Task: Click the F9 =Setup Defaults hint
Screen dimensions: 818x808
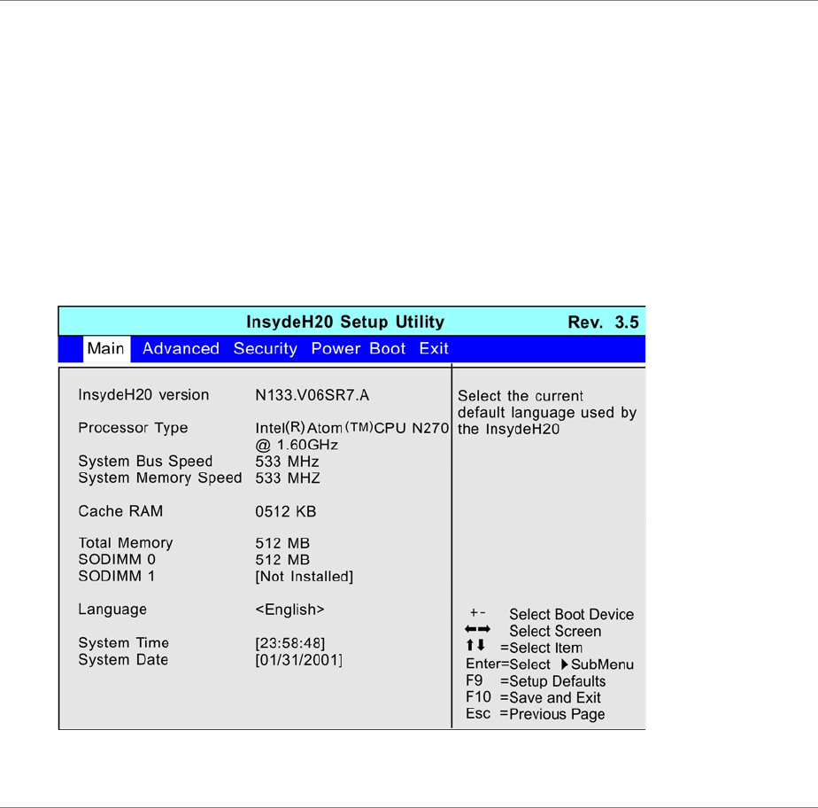Action: pyautogui.click(x=536, y=681)
